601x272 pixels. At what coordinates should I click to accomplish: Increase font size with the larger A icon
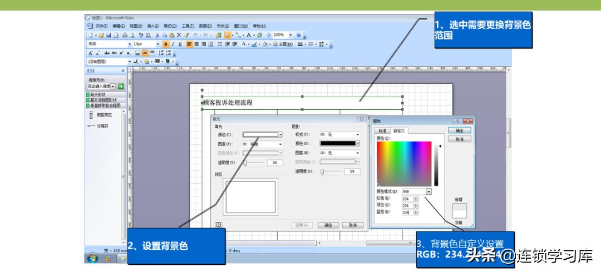[91, 53]
